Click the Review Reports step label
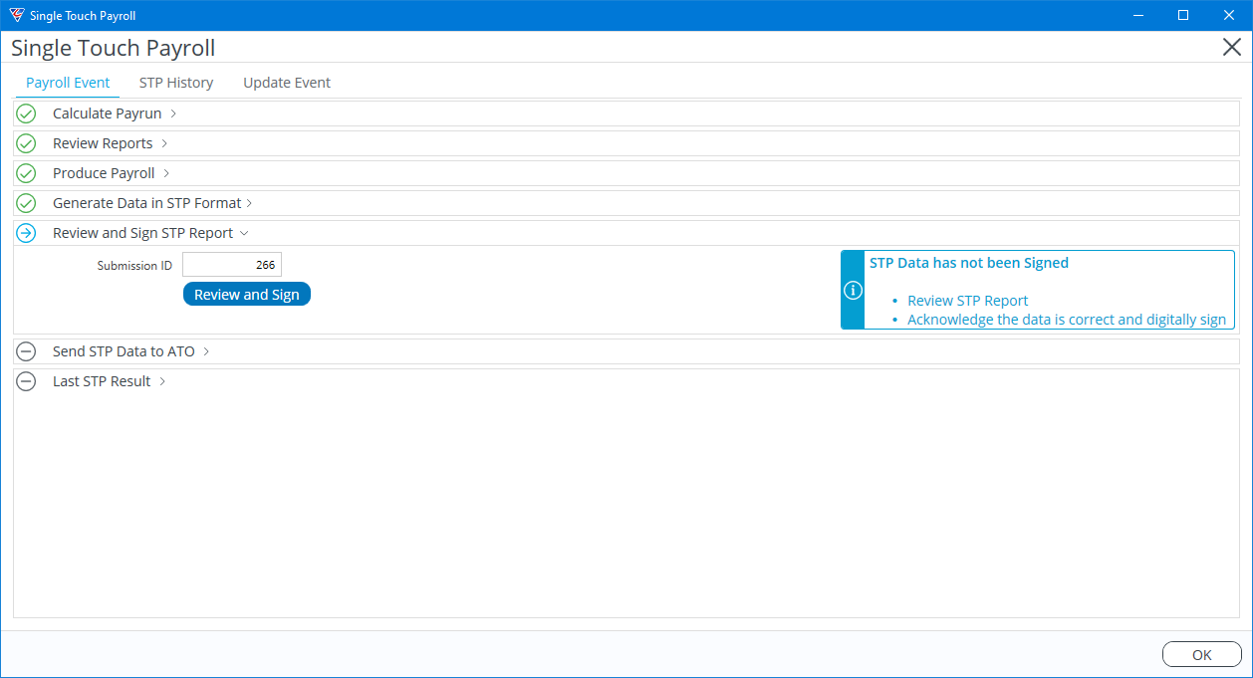Image resolution: width=1253 pixels, height=678 pixels. click(103, 143)
